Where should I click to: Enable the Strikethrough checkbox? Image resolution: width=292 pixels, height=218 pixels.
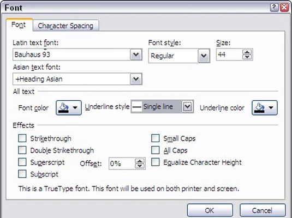22,138
